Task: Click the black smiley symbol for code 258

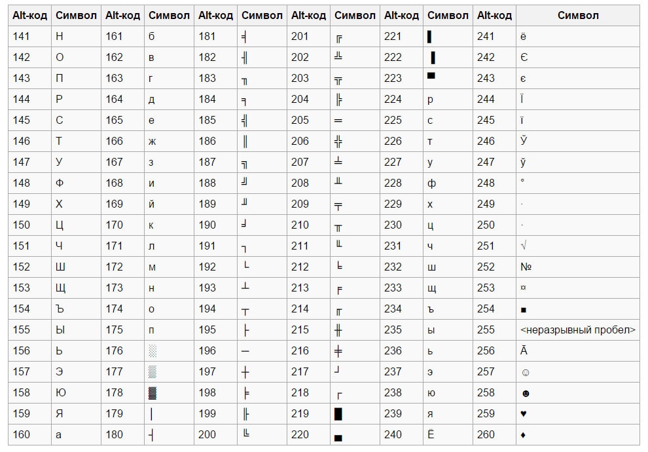Action: tap(526, 394)
